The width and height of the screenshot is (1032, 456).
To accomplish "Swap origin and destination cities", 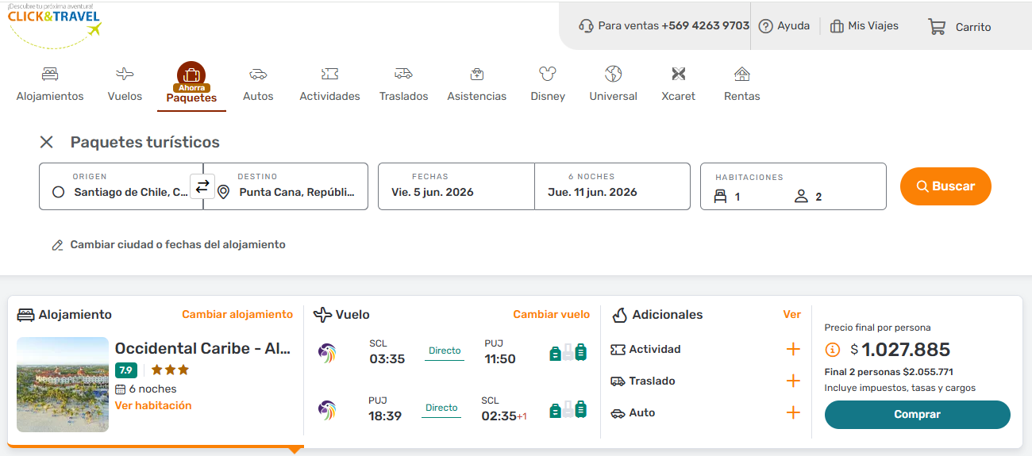I will [x=202, y=186].
